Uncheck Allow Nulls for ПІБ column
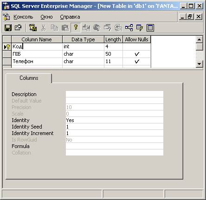Viewport: 206px width, 200px height. [137, 54]
